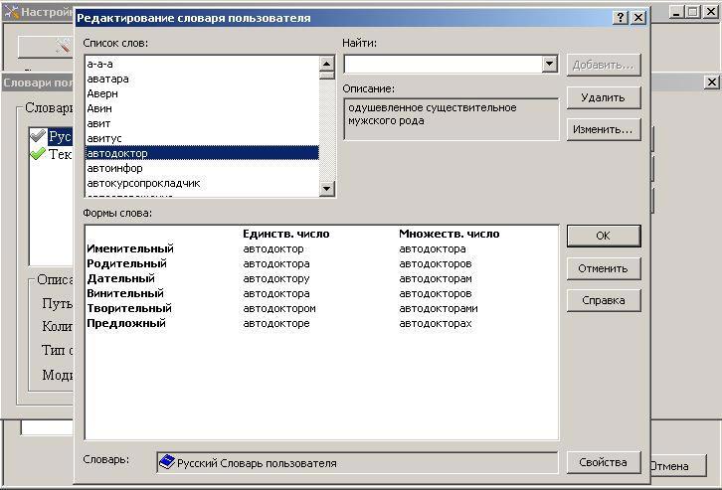Viewport: 722px width, 490px height.
Task: Click the blue book dictionary icon
Action: [x=167, y=462]
